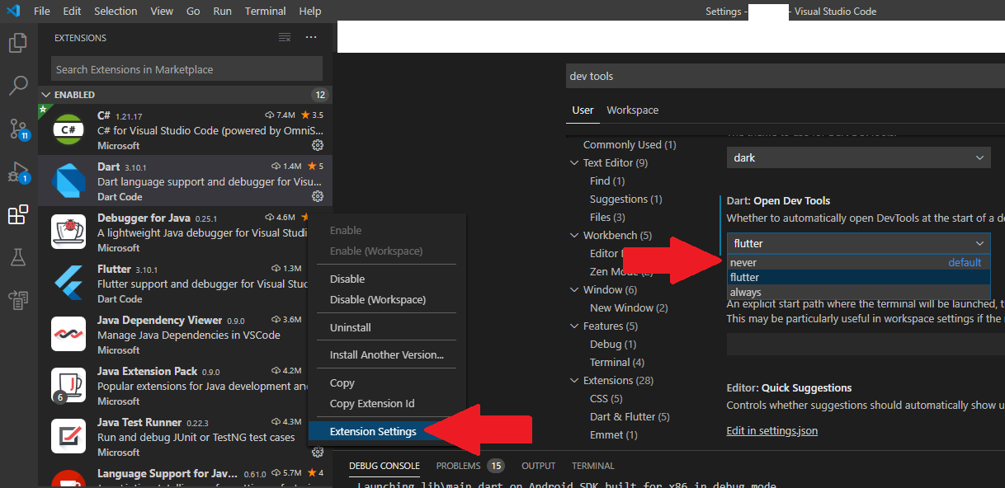Click Java Dependency Viewer extension icon

[69, 334]
